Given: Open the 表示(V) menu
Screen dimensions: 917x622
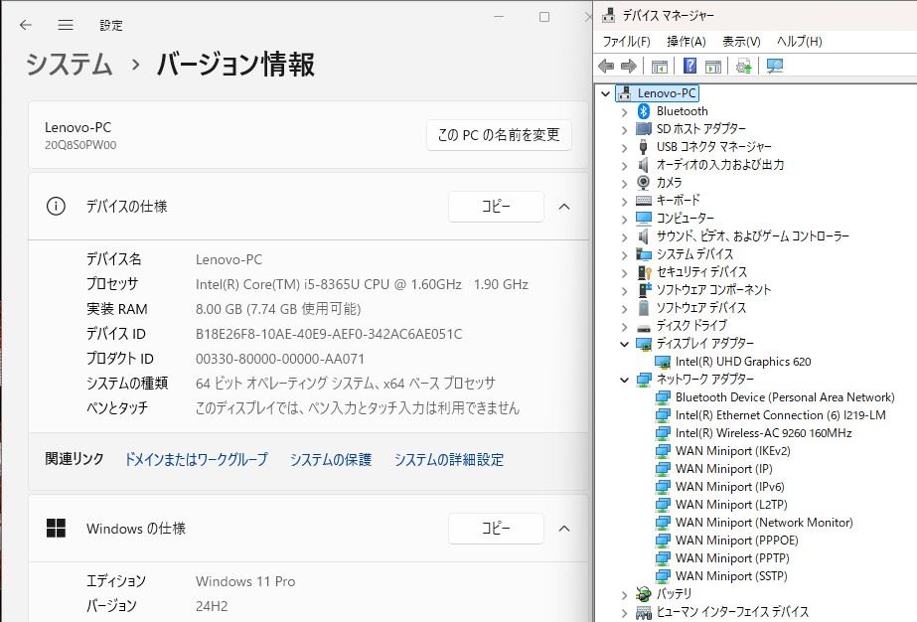Looking at the screenshot, I should pos(741,42).
